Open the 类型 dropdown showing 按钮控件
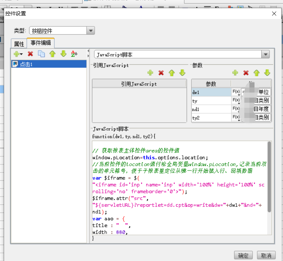283x261 pixels. [x=91, y=31]
